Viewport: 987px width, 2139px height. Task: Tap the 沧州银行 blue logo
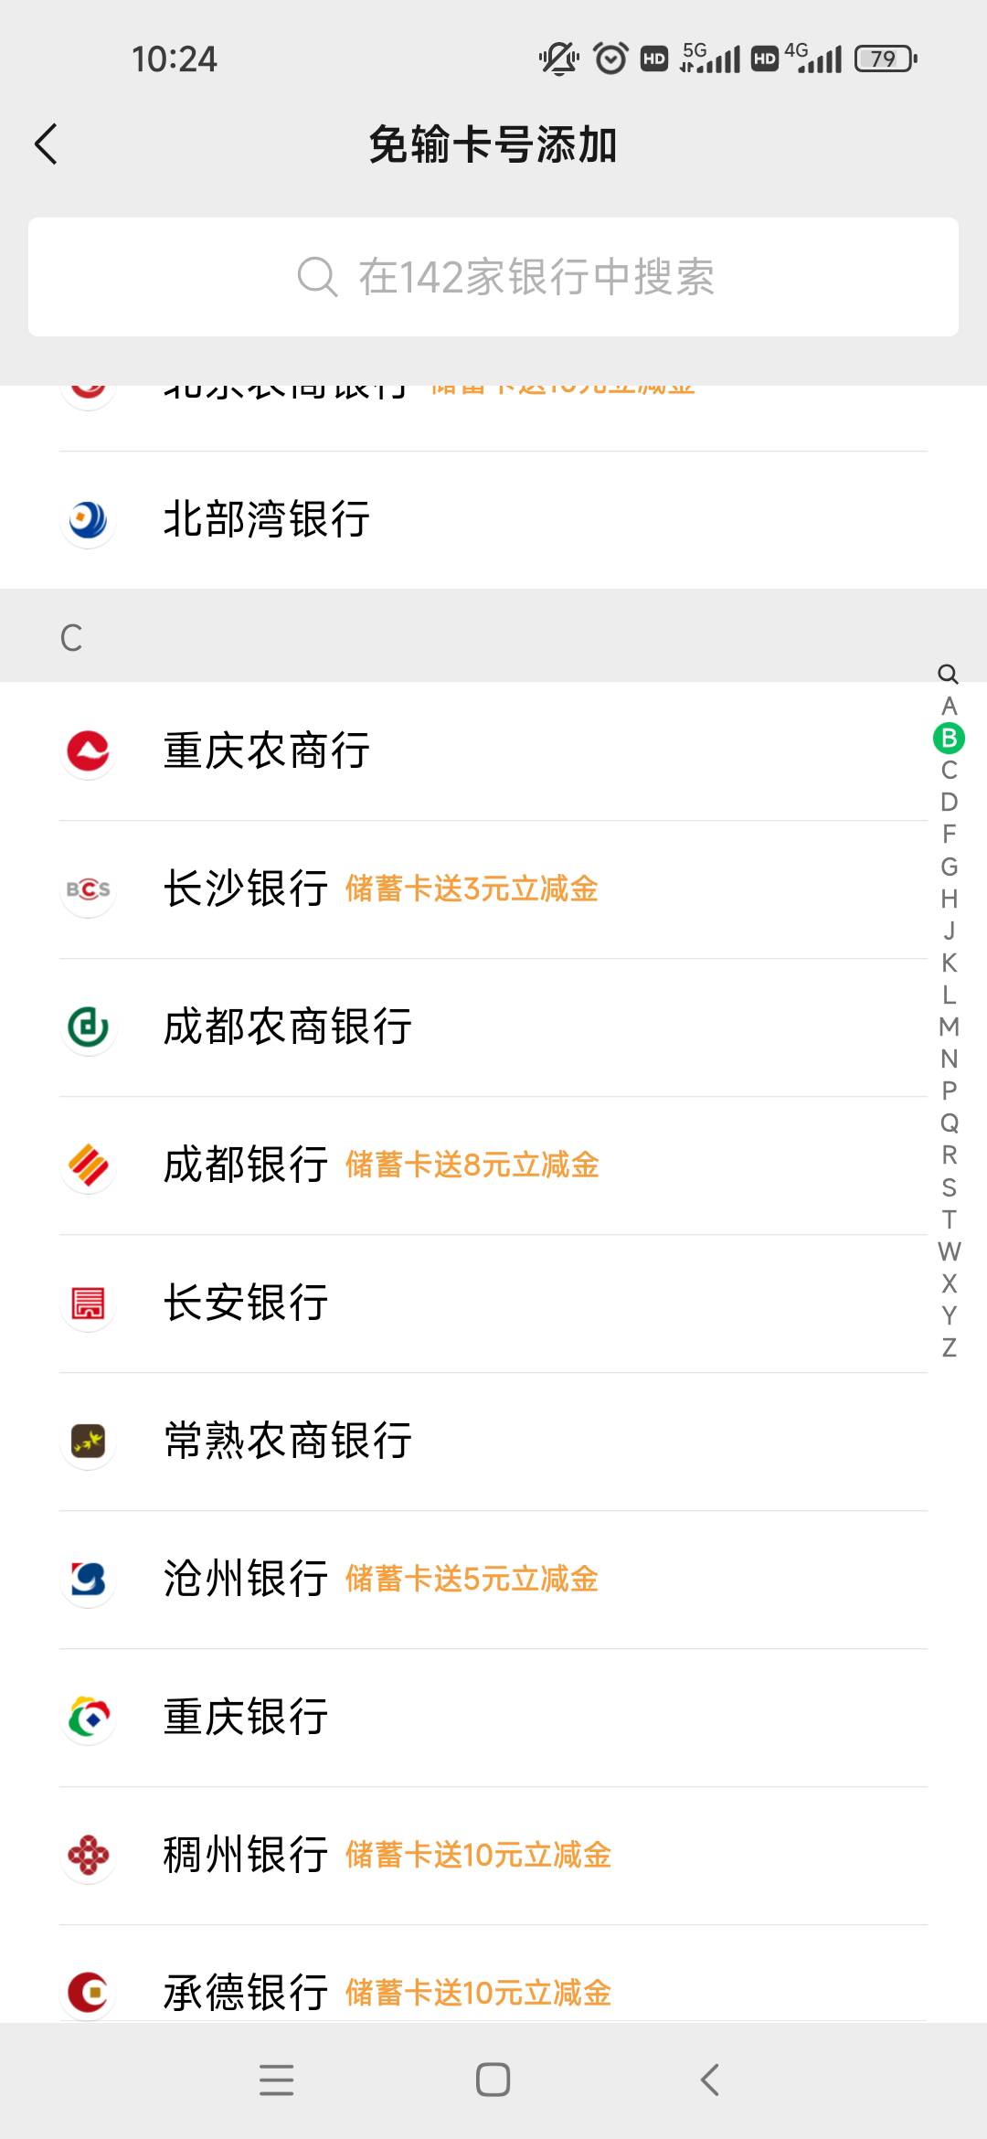point(89,1580)
